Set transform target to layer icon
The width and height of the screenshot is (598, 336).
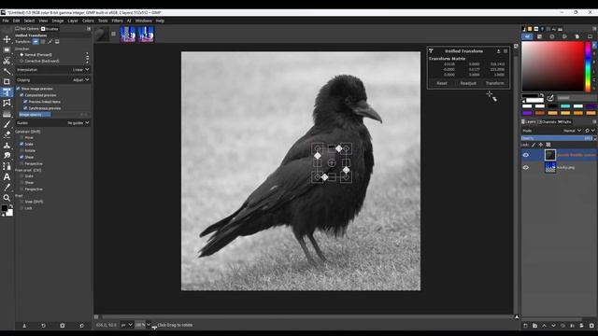click(x=36, y=41)
